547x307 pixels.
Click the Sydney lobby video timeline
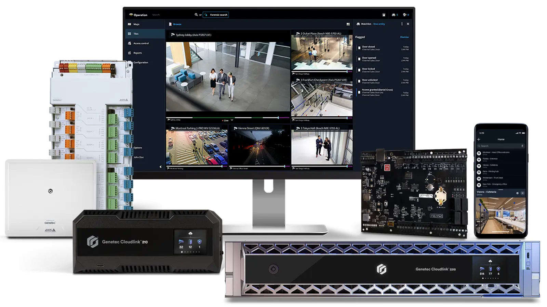pos(228,117)
